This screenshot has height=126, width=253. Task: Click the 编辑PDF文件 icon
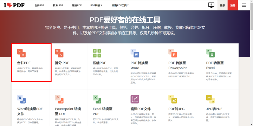click(x=135, y=99)
